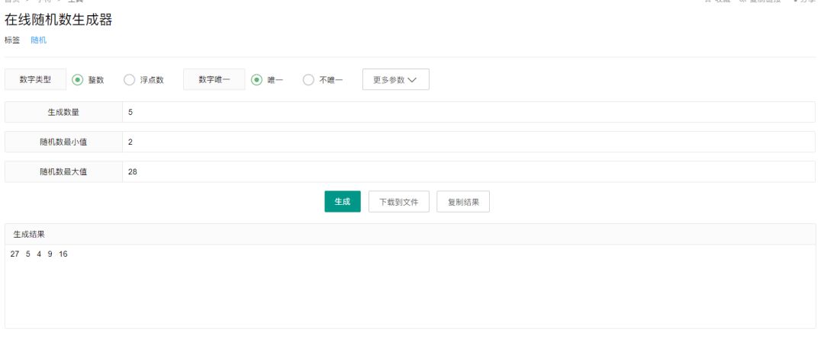Viewport: 824px width, 345px height.
Task: Click the 数字类型 label
Action: tap(36, 80)
